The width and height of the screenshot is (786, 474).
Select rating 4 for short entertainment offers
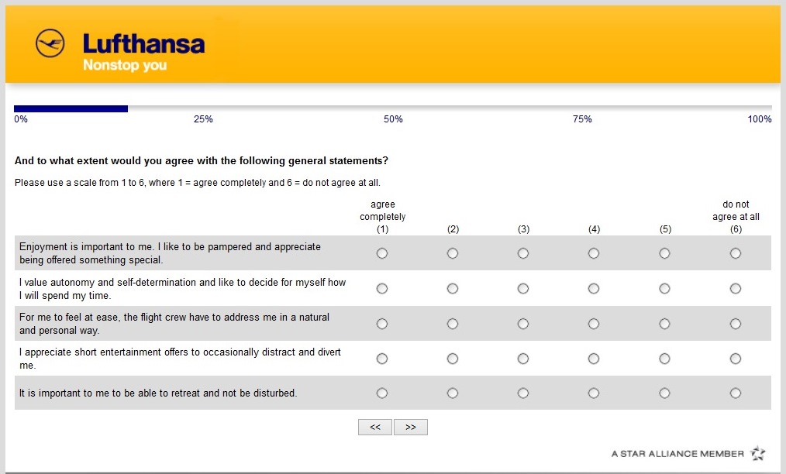click(x=594, y=359)
